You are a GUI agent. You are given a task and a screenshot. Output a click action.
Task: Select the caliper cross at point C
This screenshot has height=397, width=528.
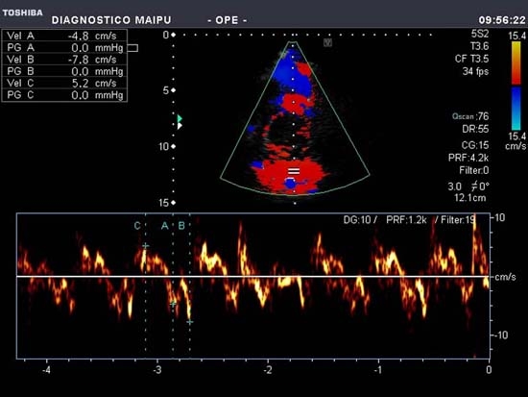coord(146,246)
